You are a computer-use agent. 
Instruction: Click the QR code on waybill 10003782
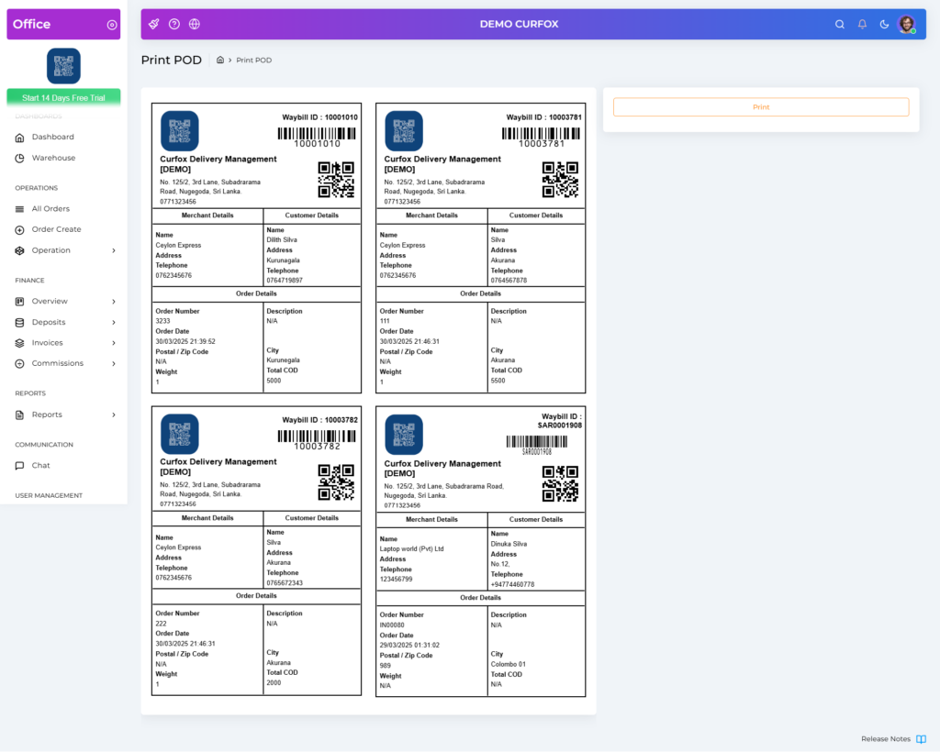click(x=336, y=482)
